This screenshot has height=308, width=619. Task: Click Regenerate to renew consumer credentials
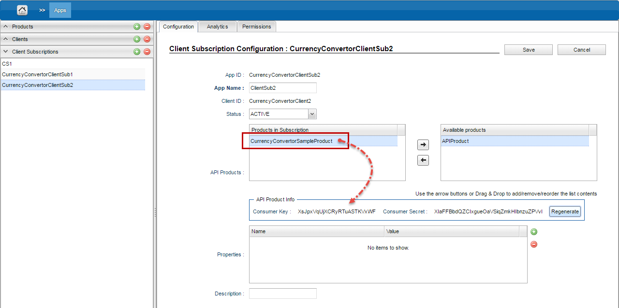(565, 211)
